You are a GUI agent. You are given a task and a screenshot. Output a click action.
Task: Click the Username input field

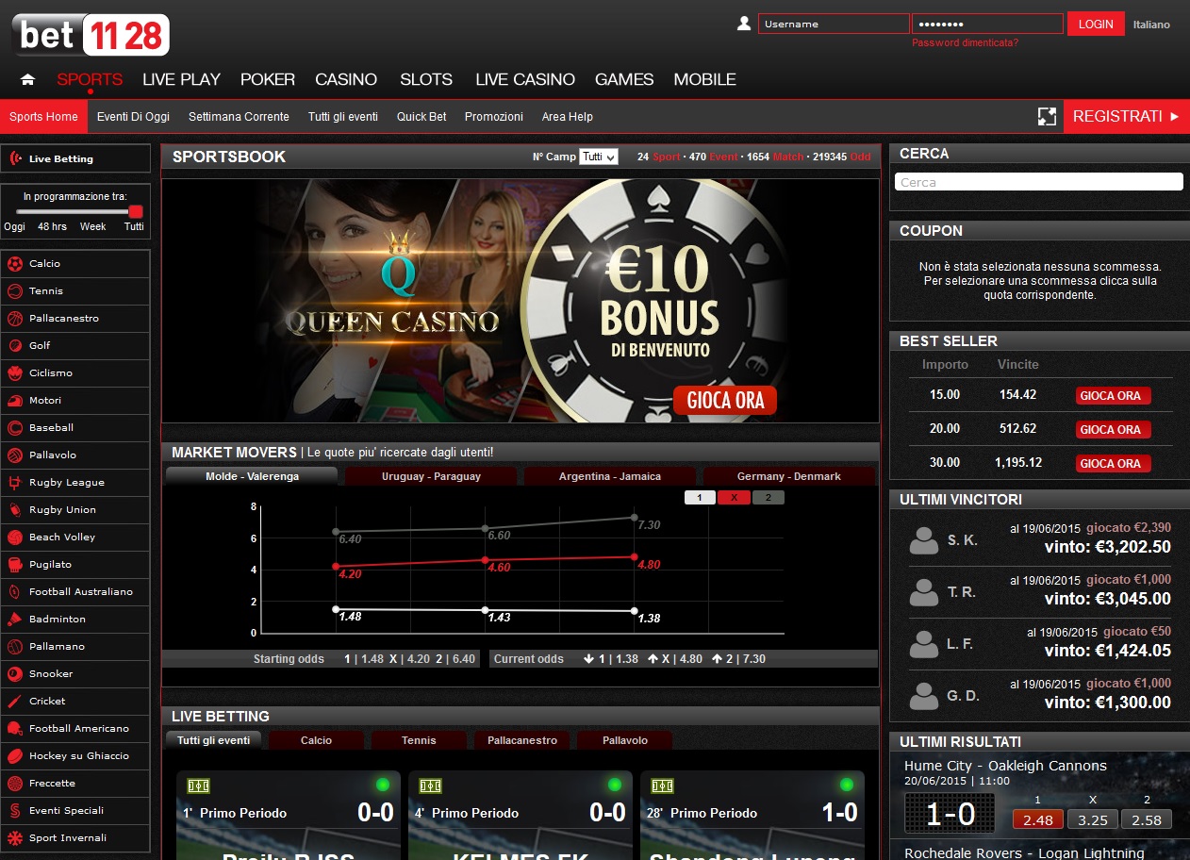click(x=834, y=24)
